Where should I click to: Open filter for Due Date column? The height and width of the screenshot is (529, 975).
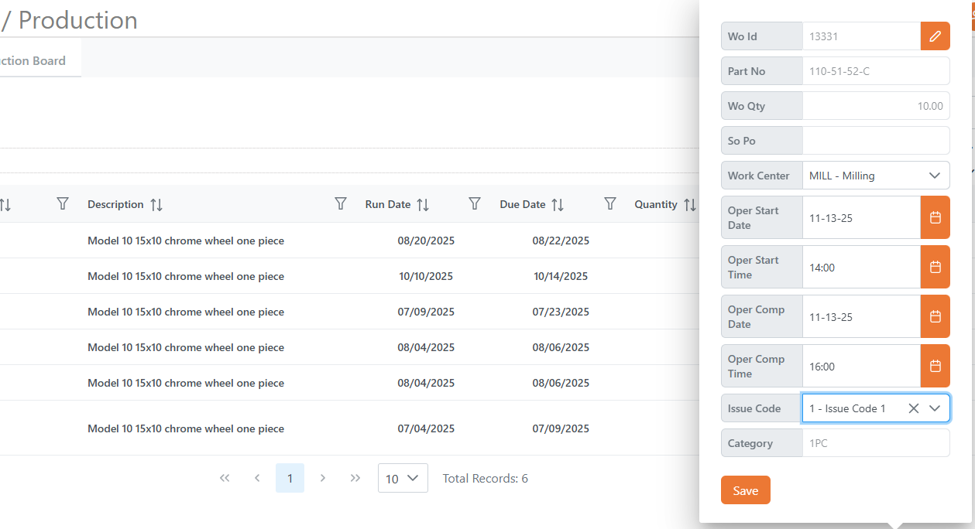[609, 204]
